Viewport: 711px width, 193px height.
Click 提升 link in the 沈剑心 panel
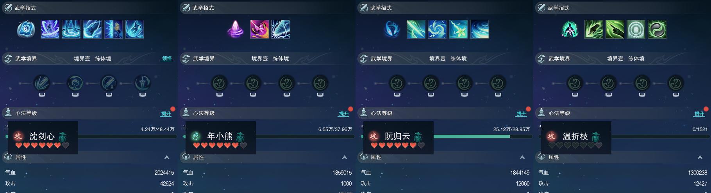pos(166,113)
